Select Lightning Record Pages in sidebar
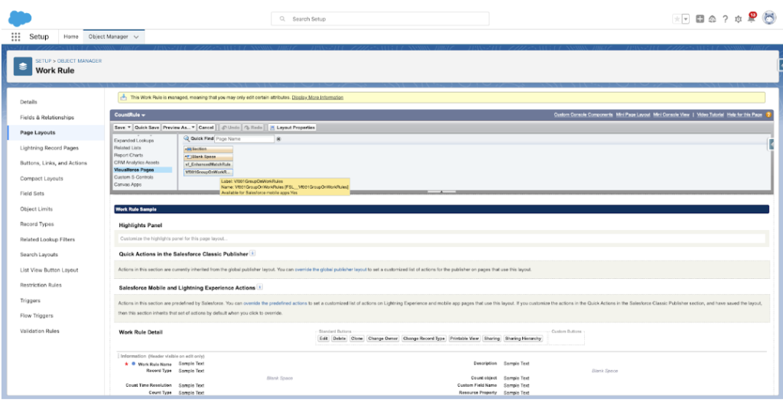Screen dimensions: 783x402 pos(49,148)
